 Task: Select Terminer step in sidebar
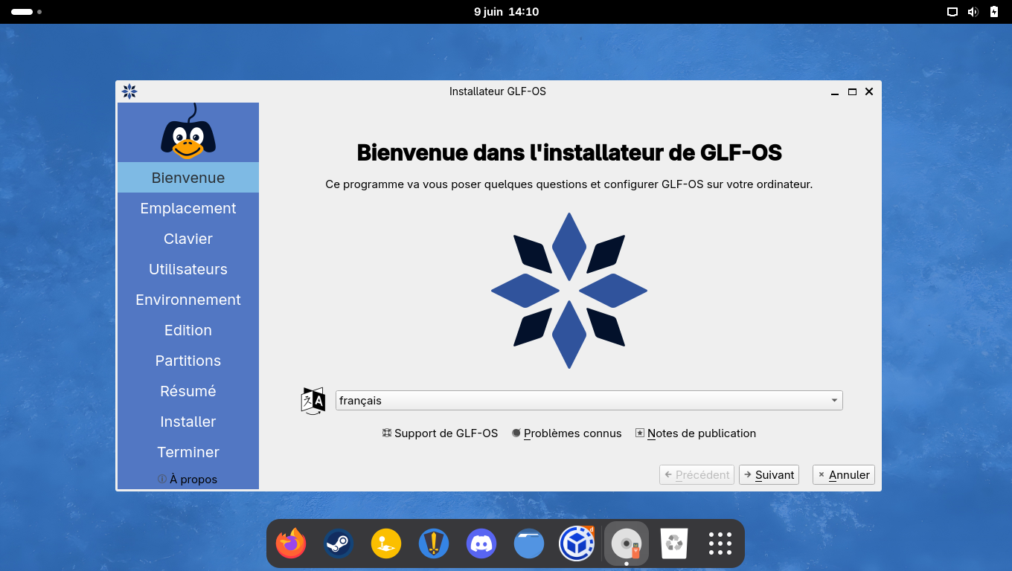click(188, 452)
